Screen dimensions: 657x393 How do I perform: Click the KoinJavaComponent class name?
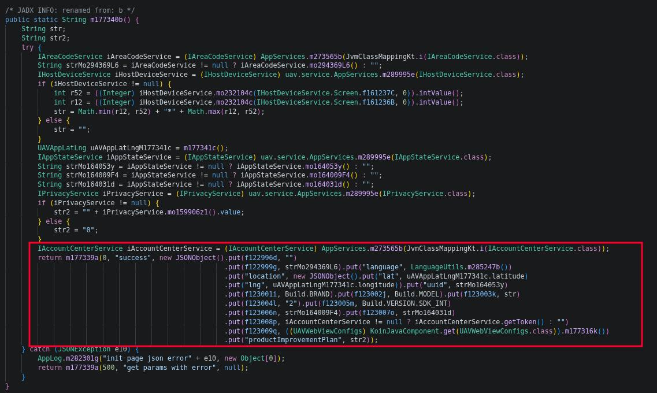pos(404,331)
